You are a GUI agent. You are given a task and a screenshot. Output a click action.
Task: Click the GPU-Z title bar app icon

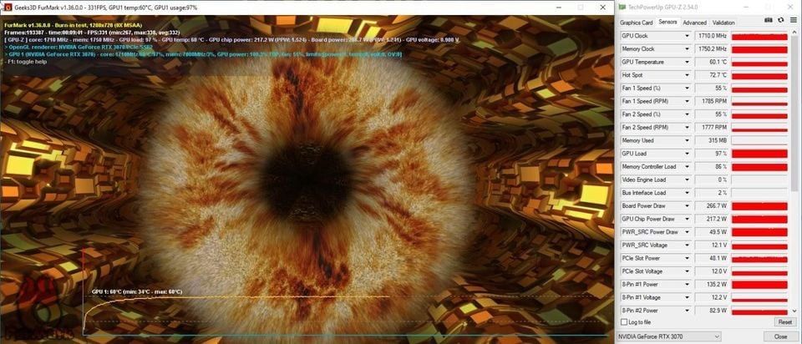coord(622,8)
